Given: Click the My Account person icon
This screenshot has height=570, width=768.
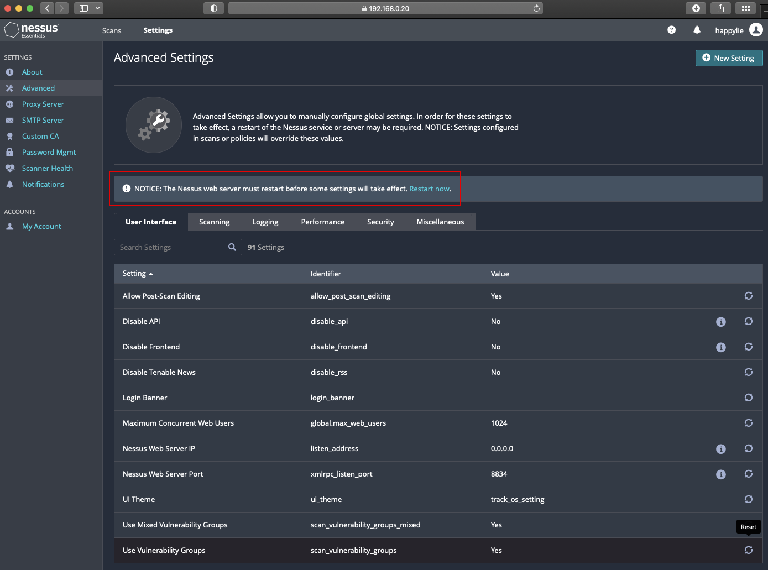Looking at the screenshot, I should (9, 227).
